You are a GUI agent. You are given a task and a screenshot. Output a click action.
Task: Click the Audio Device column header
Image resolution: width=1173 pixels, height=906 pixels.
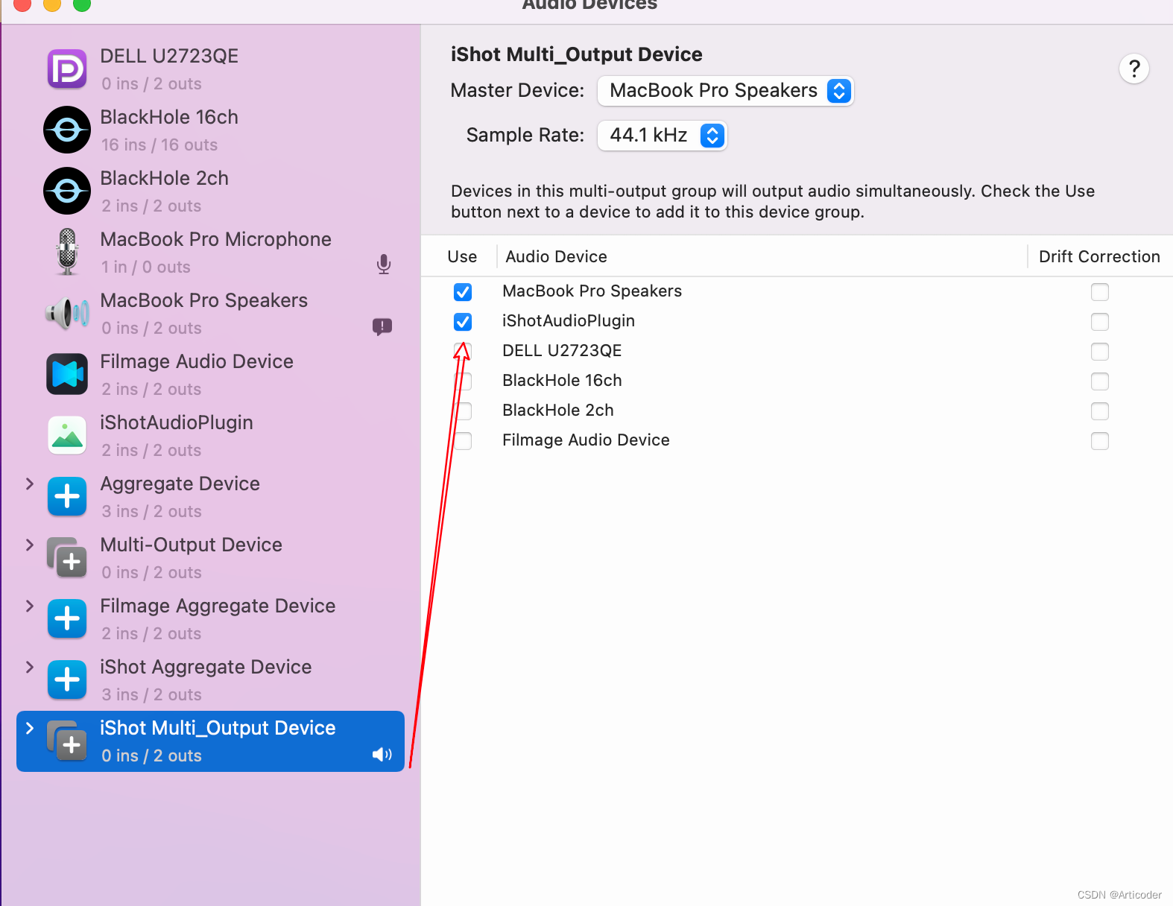[x=556, y=257]
